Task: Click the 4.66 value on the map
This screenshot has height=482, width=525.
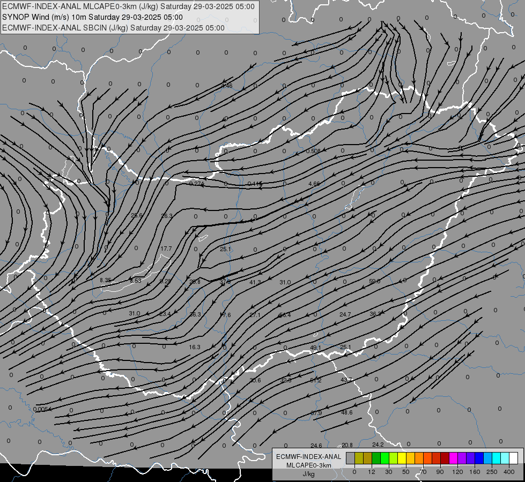Action: coord(314,184)
